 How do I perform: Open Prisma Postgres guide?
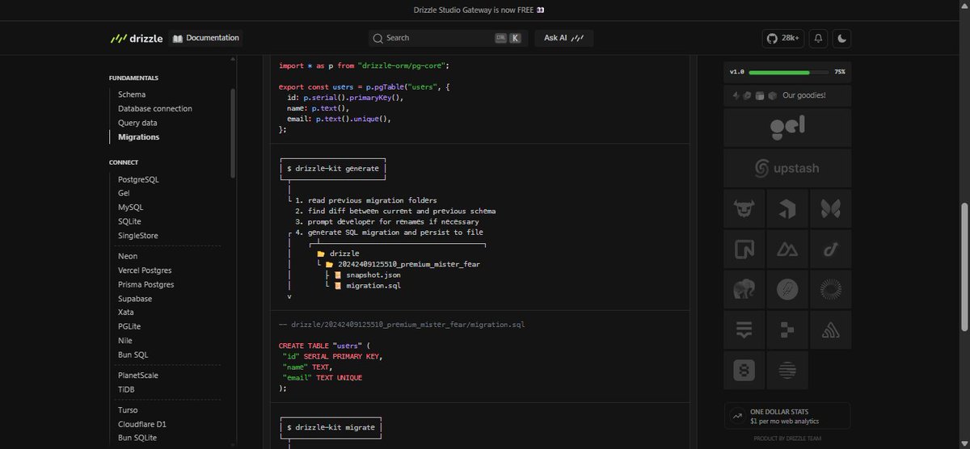145,284
